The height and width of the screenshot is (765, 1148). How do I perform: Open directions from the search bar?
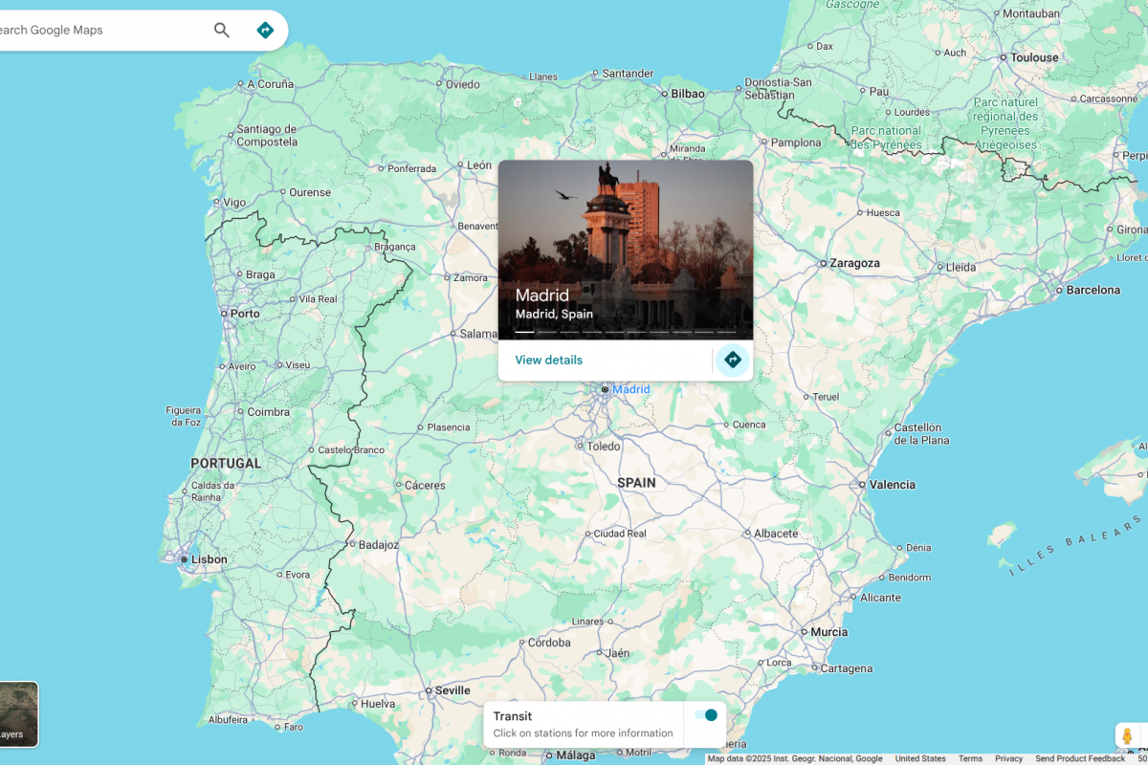[x=265, y=31]
